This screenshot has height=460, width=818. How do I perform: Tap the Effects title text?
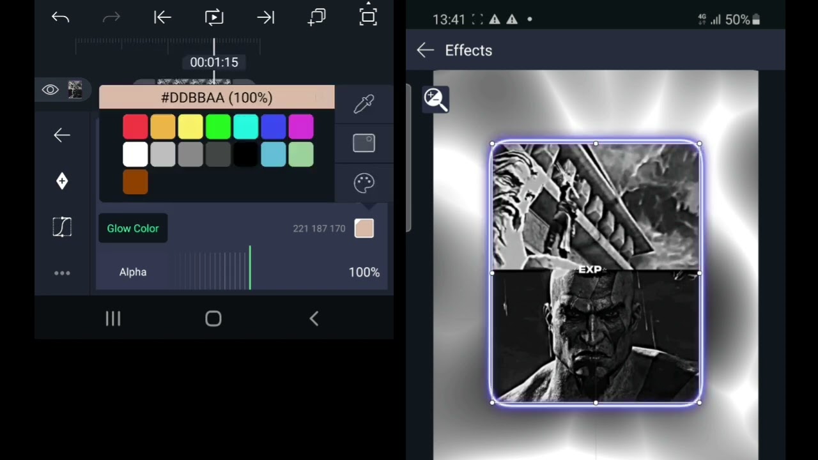(468, 50)
